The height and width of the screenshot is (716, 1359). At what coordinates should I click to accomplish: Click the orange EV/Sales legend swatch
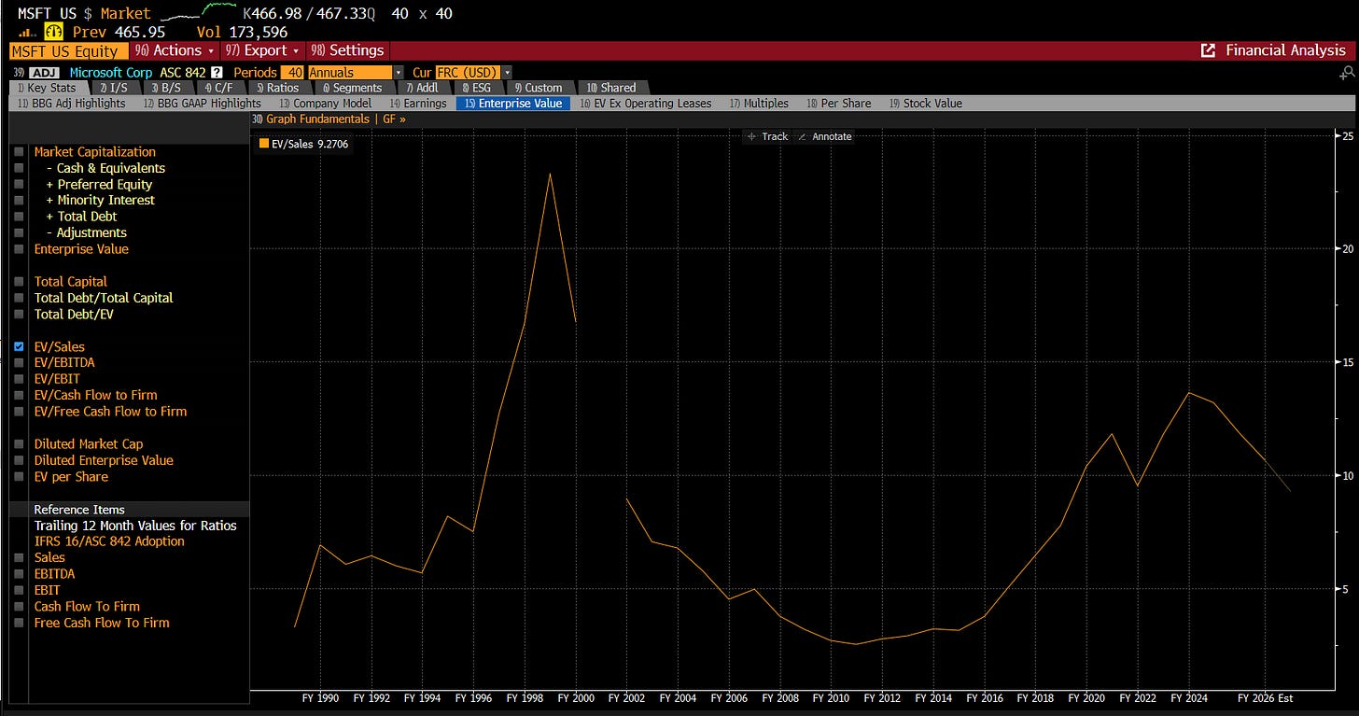[263, 144]
